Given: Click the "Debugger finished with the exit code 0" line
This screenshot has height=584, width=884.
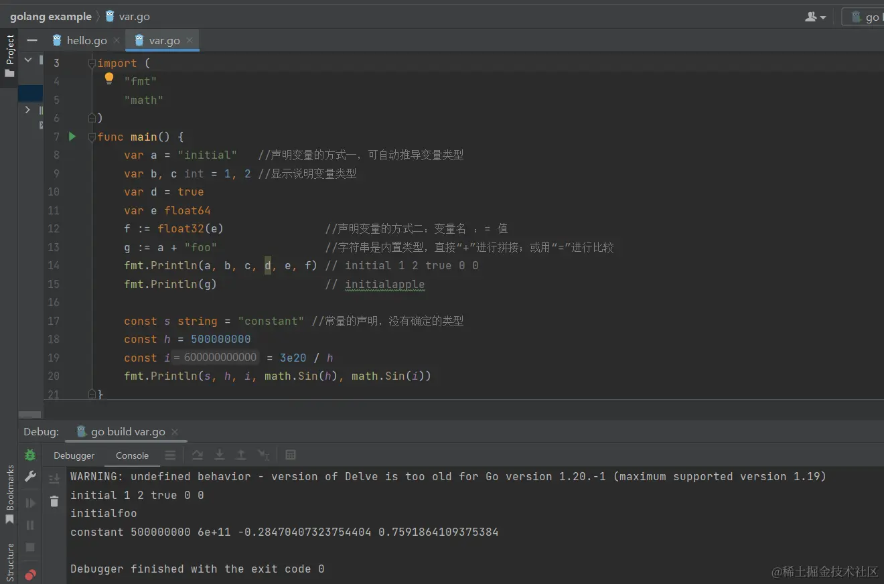Looking at the screenshot, I should (198, 569).
